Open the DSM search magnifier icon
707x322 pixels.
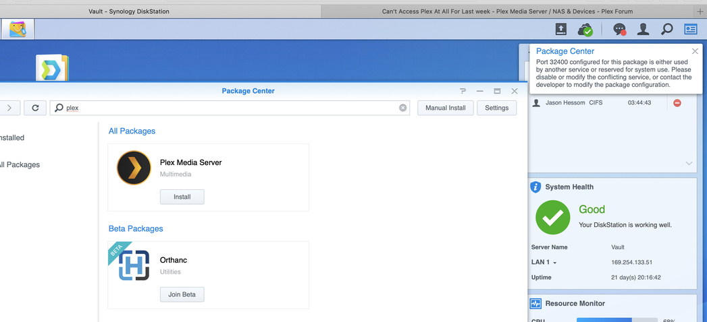(666, 30)
